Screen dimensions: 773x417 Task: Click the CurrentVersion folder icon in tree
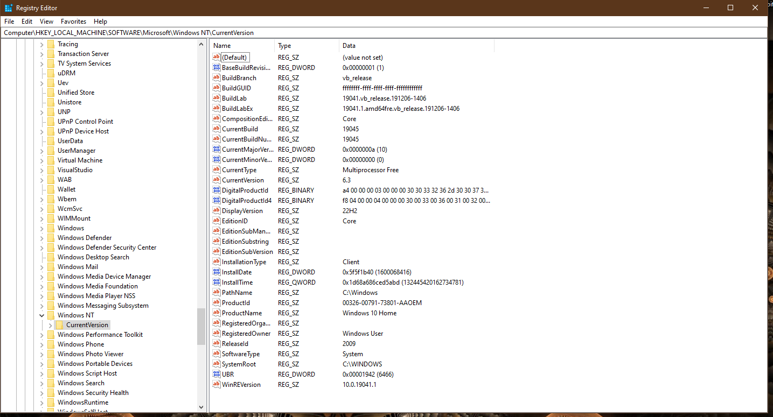point(59,325)
